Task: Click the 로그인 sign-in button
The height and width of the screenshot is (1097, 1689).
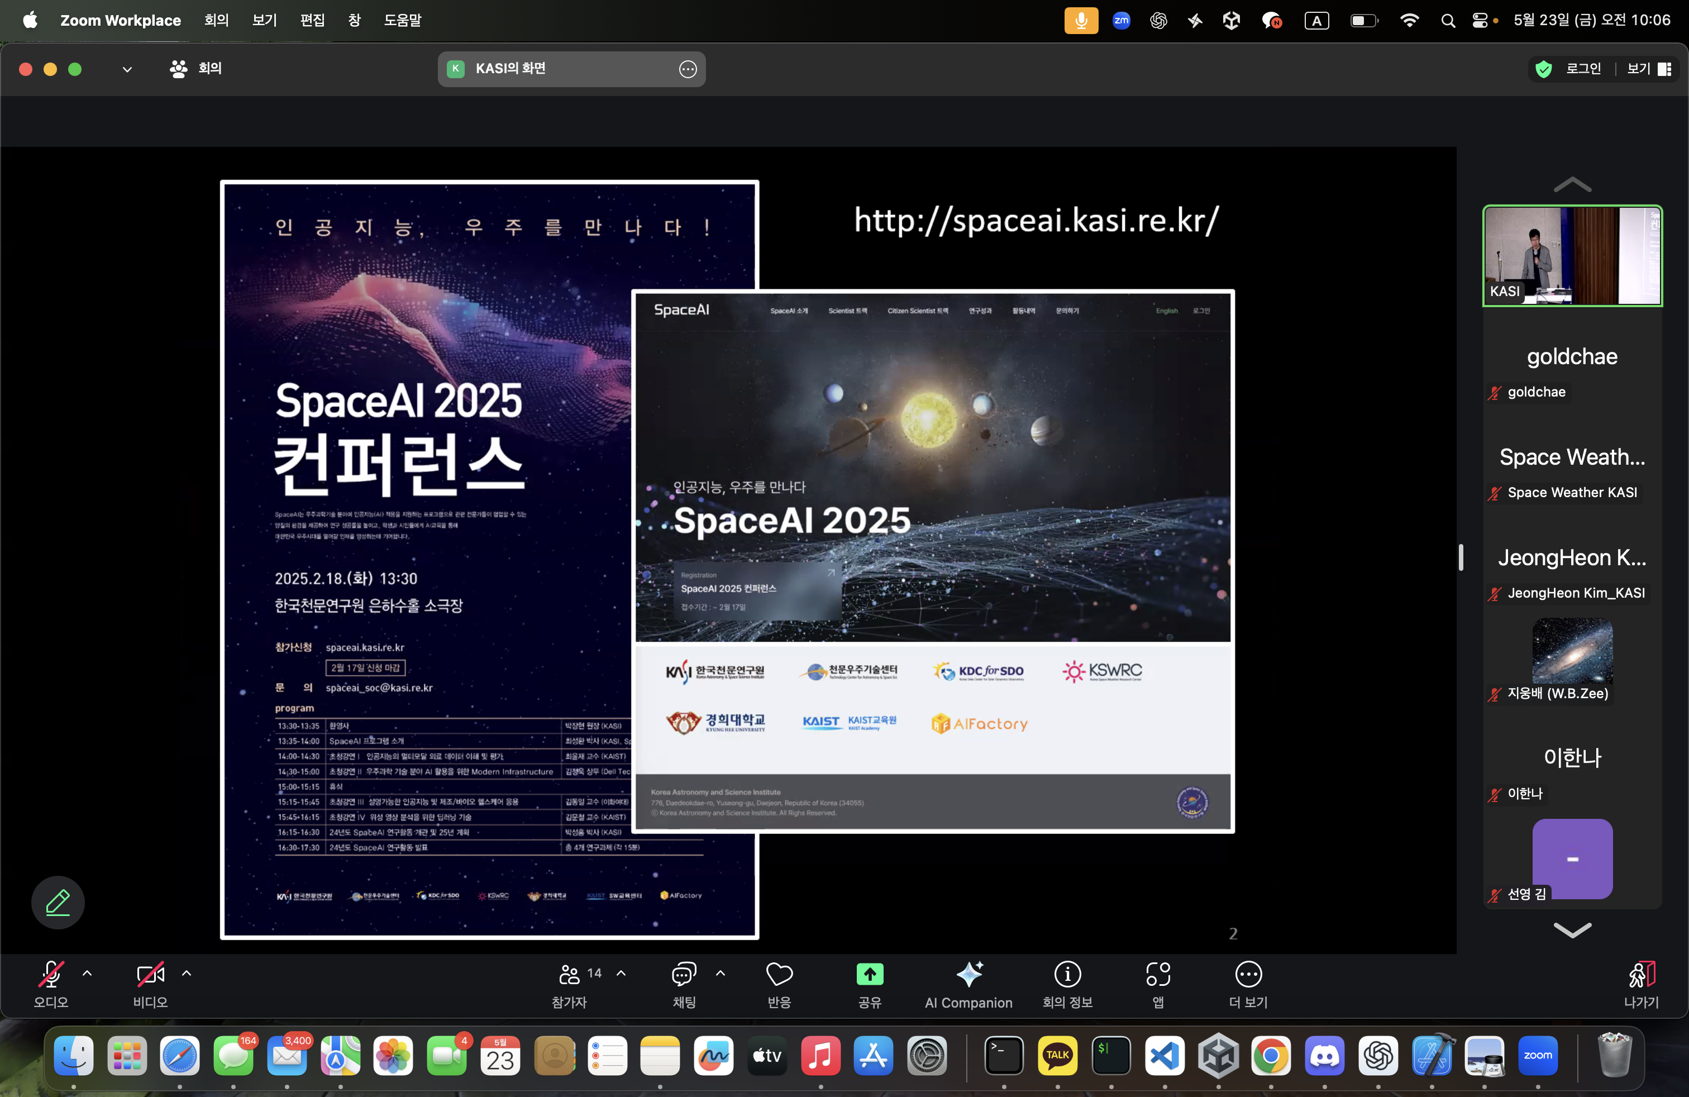Action: point(1583,69)
